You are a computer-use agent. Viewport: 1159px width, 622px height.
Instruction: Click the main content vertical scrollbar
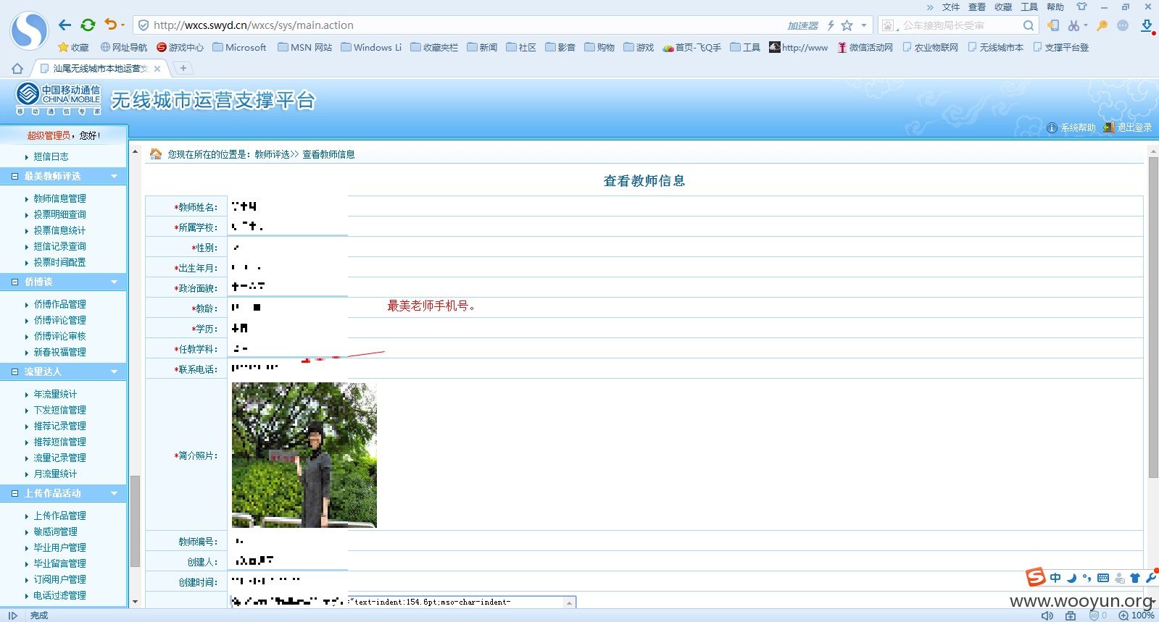pos(1153,317)
